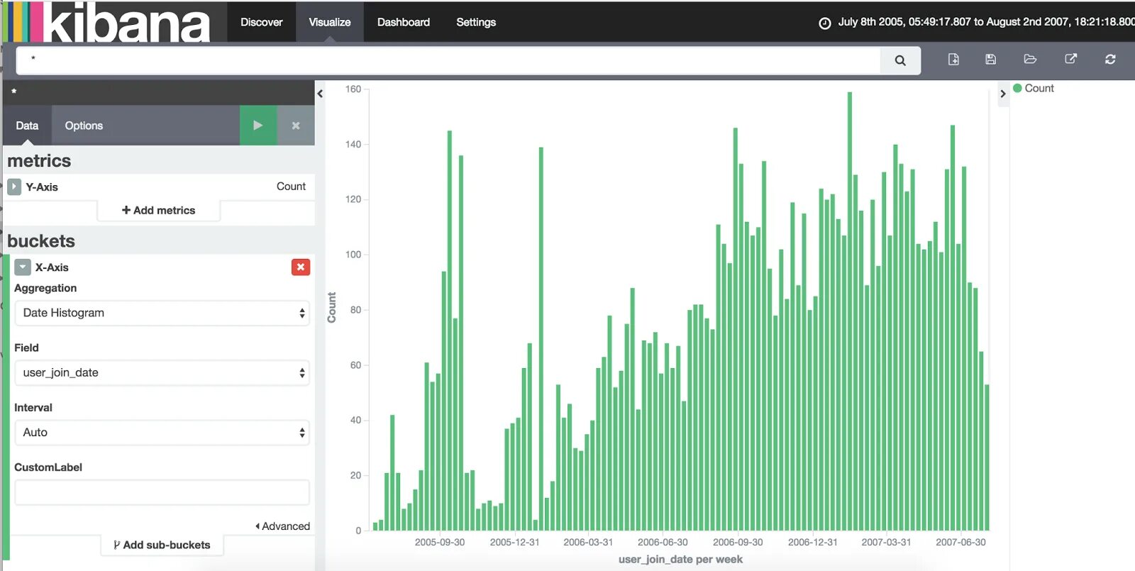Switch to the Dashboard tab

click(404, 22)
